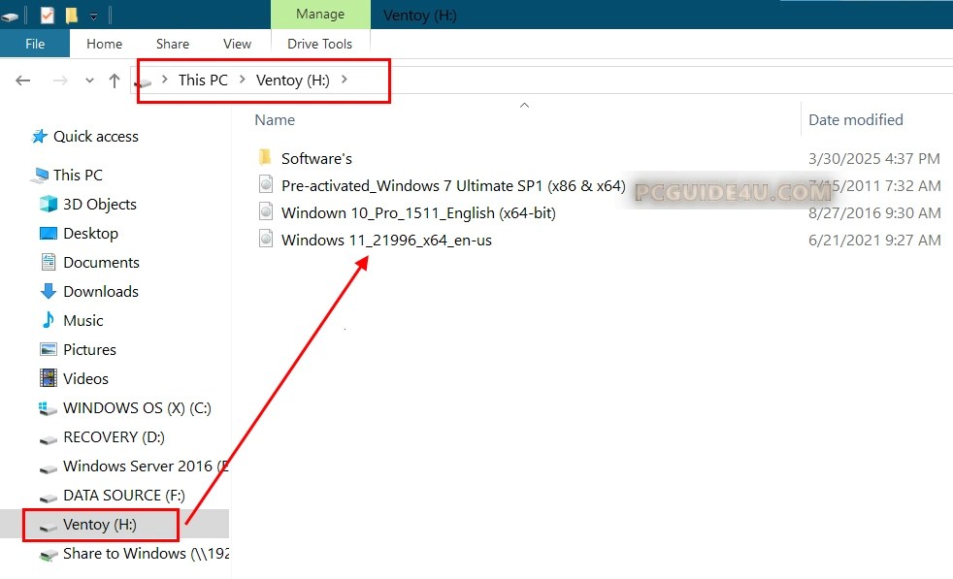Open Videos folder in sidebar

[x=85, y=379]
